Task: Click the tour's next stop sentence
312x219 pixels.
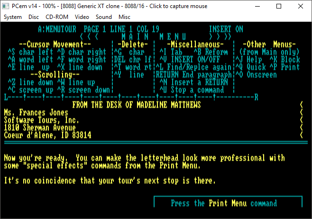Action: click(x=110, y=181)
